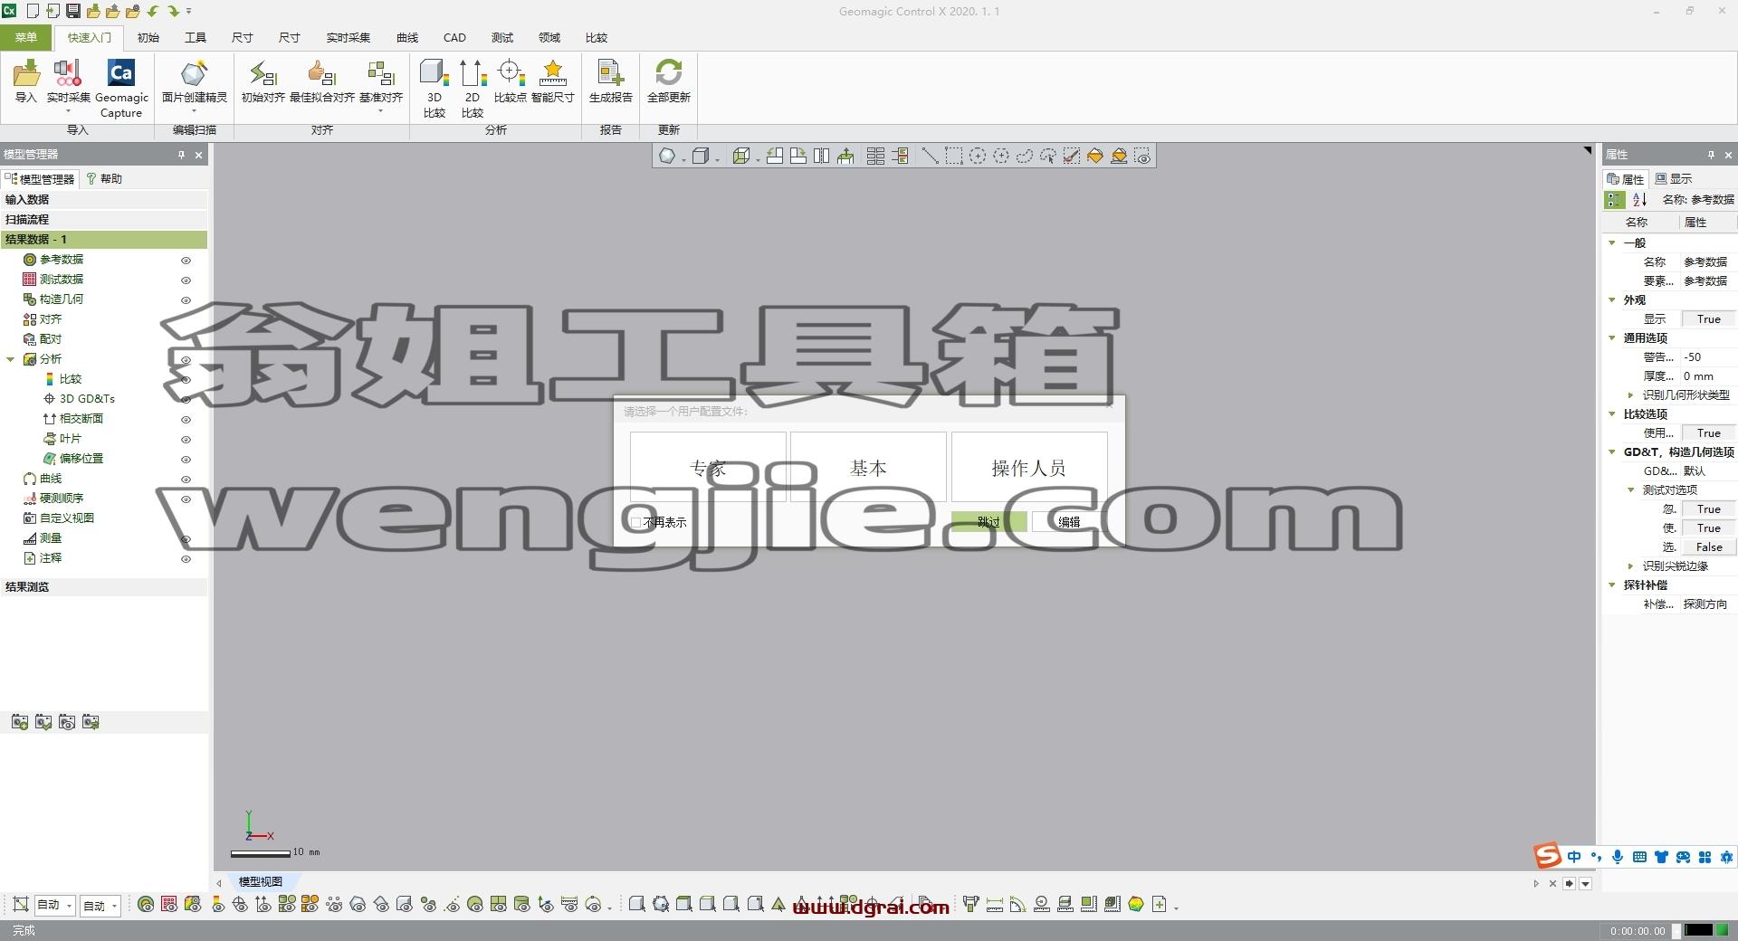This screenshot has height=941, width=1738.
Task: Click the 跳过 skip button
Action: pyautogui.click(x=988, y=521)
